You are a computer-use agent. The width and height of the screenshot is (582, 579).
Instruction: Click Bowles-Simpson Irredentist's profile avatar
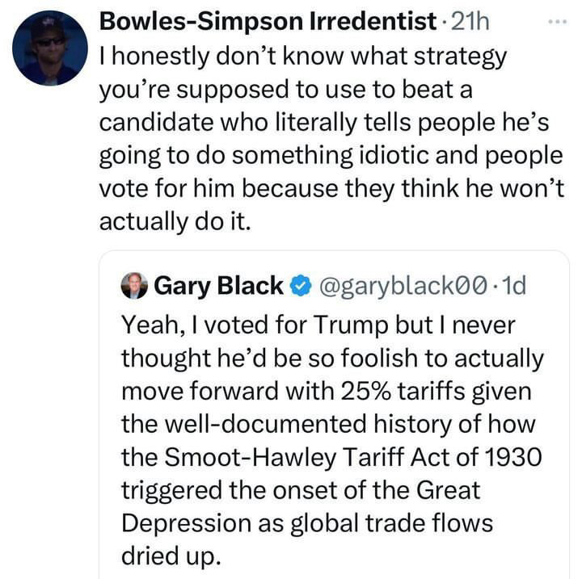click(50, 48)
